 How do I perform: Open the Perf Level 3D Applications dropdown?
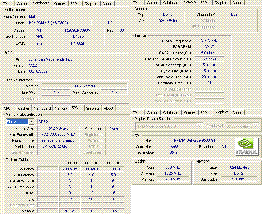(x=255, y=126)
